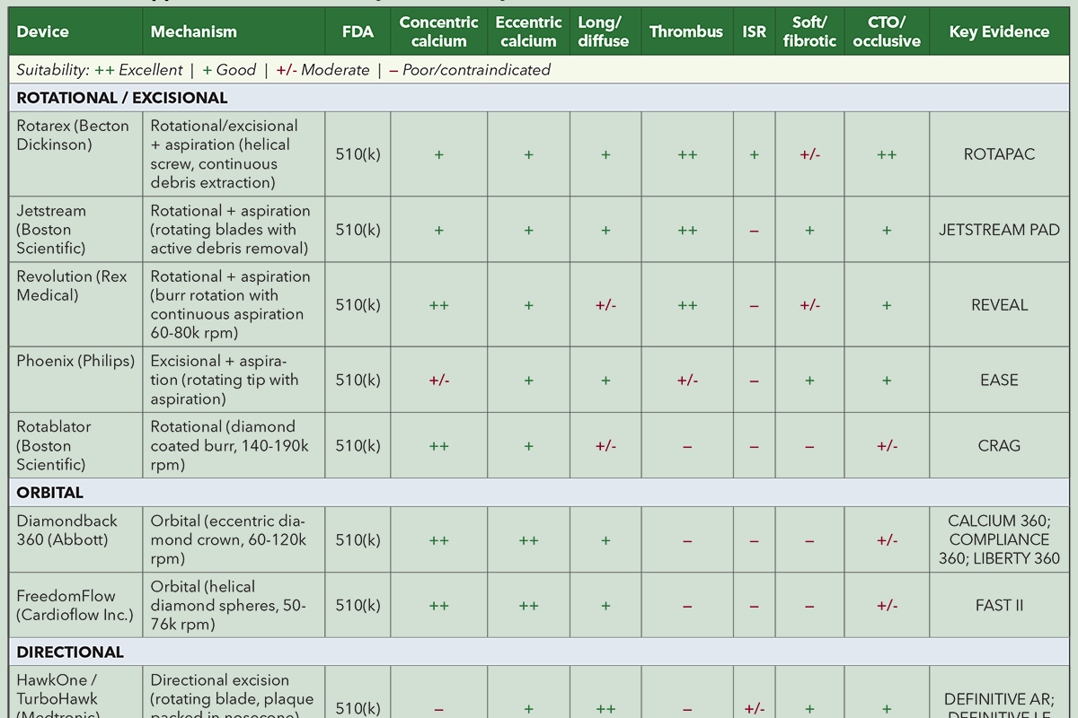
Task: Click the REVEAL key evidence cell
Action: click(1000, 305)
